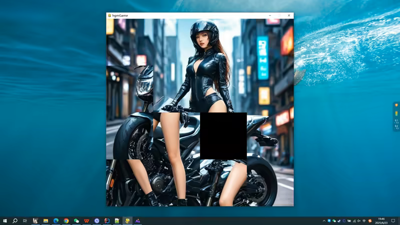This screenshot has height=225, width=400.
Task: Slide the puzzle tile directly below the black square
Action: (x=223, y=182)
